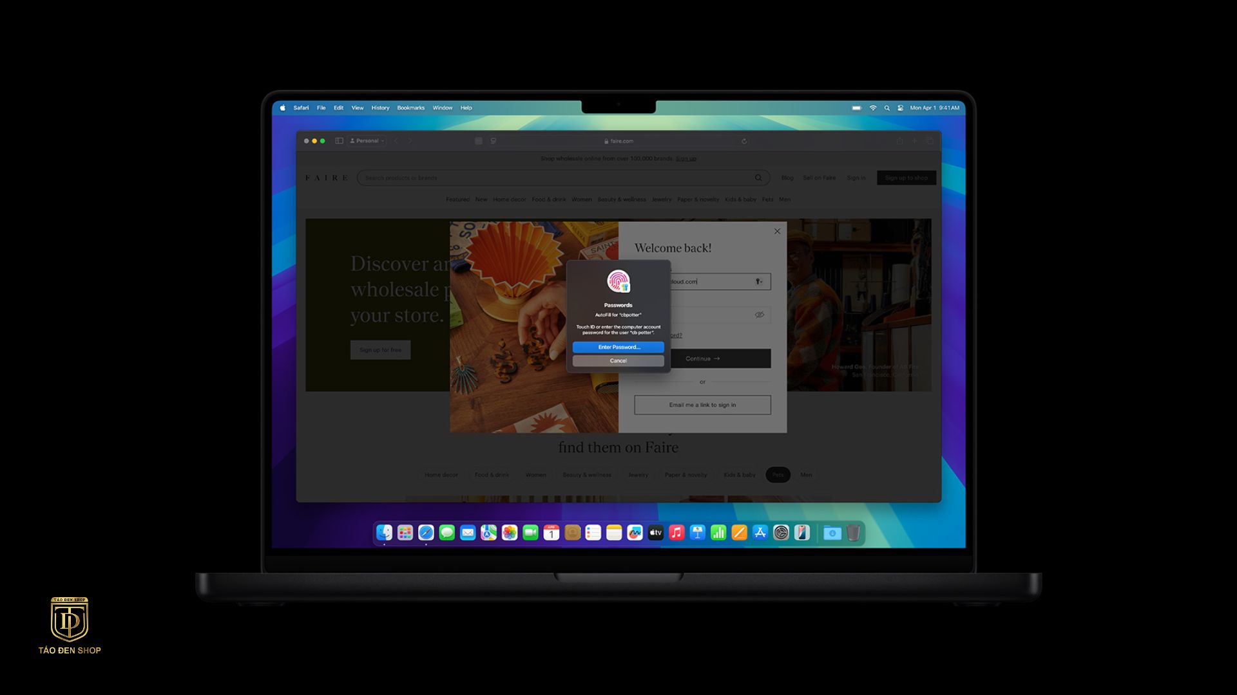Open System Settings from the Dock
This screenshot has height=695, width=1237.
point(781,533)
